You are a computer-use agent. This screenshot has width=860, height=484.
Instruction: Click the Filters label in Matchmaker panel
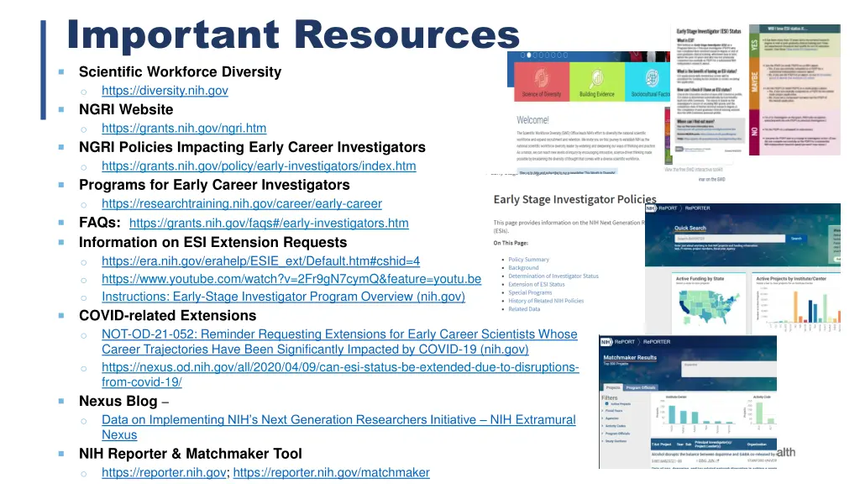pyautogui.click(x=610, y=397)
